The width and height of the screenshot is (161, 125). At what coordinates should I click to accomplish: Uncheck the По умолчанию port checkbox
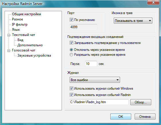pos(71,20)
